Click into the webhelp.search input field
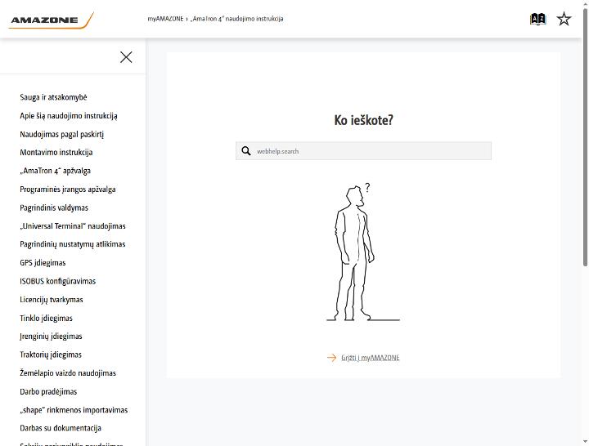Image resolution: width=589 pixels, height=446 pixels. click(363, 151)
